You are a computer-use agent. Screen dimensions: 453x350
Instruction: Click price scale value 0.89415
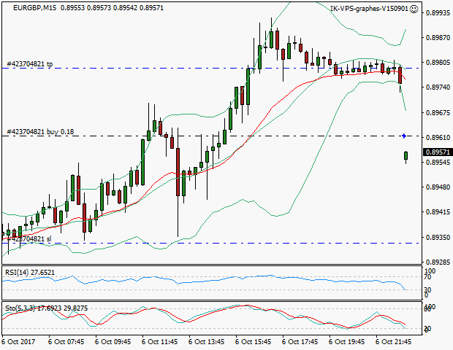[438, 212]
